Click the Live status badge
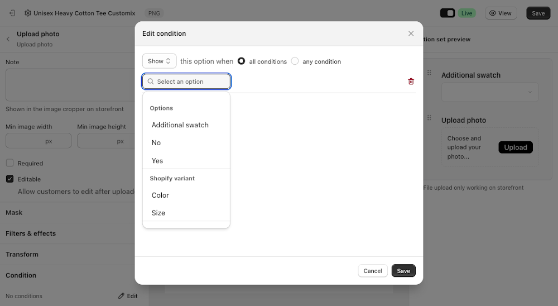 (x=466, y=13)
